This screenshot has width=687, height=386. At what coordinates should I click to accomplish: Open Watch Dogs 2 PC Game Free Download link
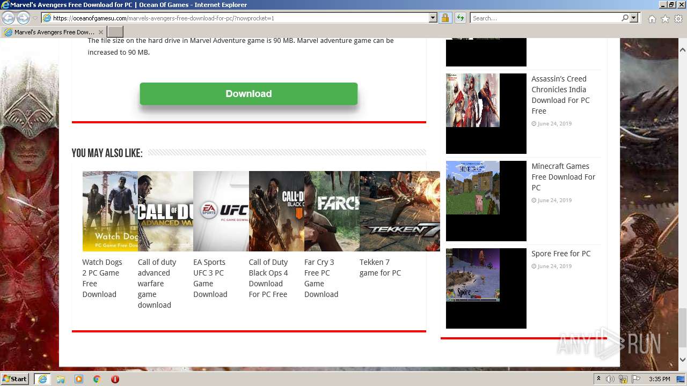pos(102,278)
